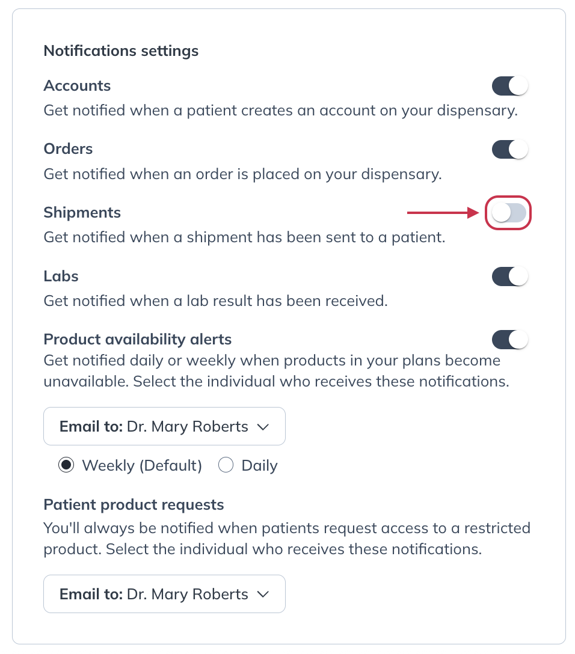This screenshot has height=654, width=575.
Task: Select the Daily radio button
Action: (226, 465)
